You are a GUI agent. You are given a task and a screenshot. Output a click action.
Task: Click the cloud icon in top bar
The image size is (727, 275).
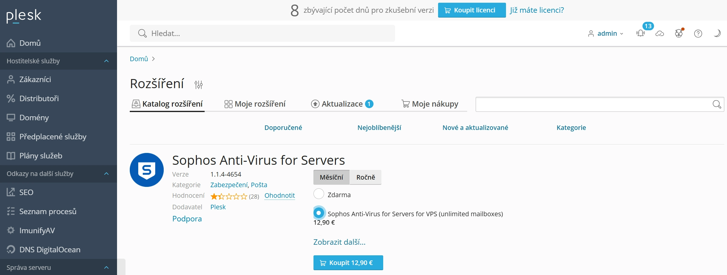click(x=660, y=33)
